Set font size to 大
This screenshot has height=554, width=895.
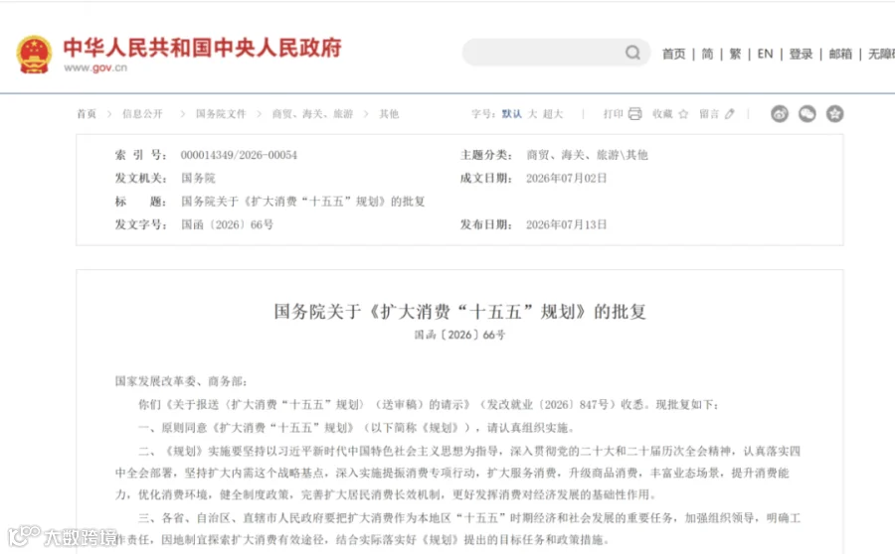(533, 114)
